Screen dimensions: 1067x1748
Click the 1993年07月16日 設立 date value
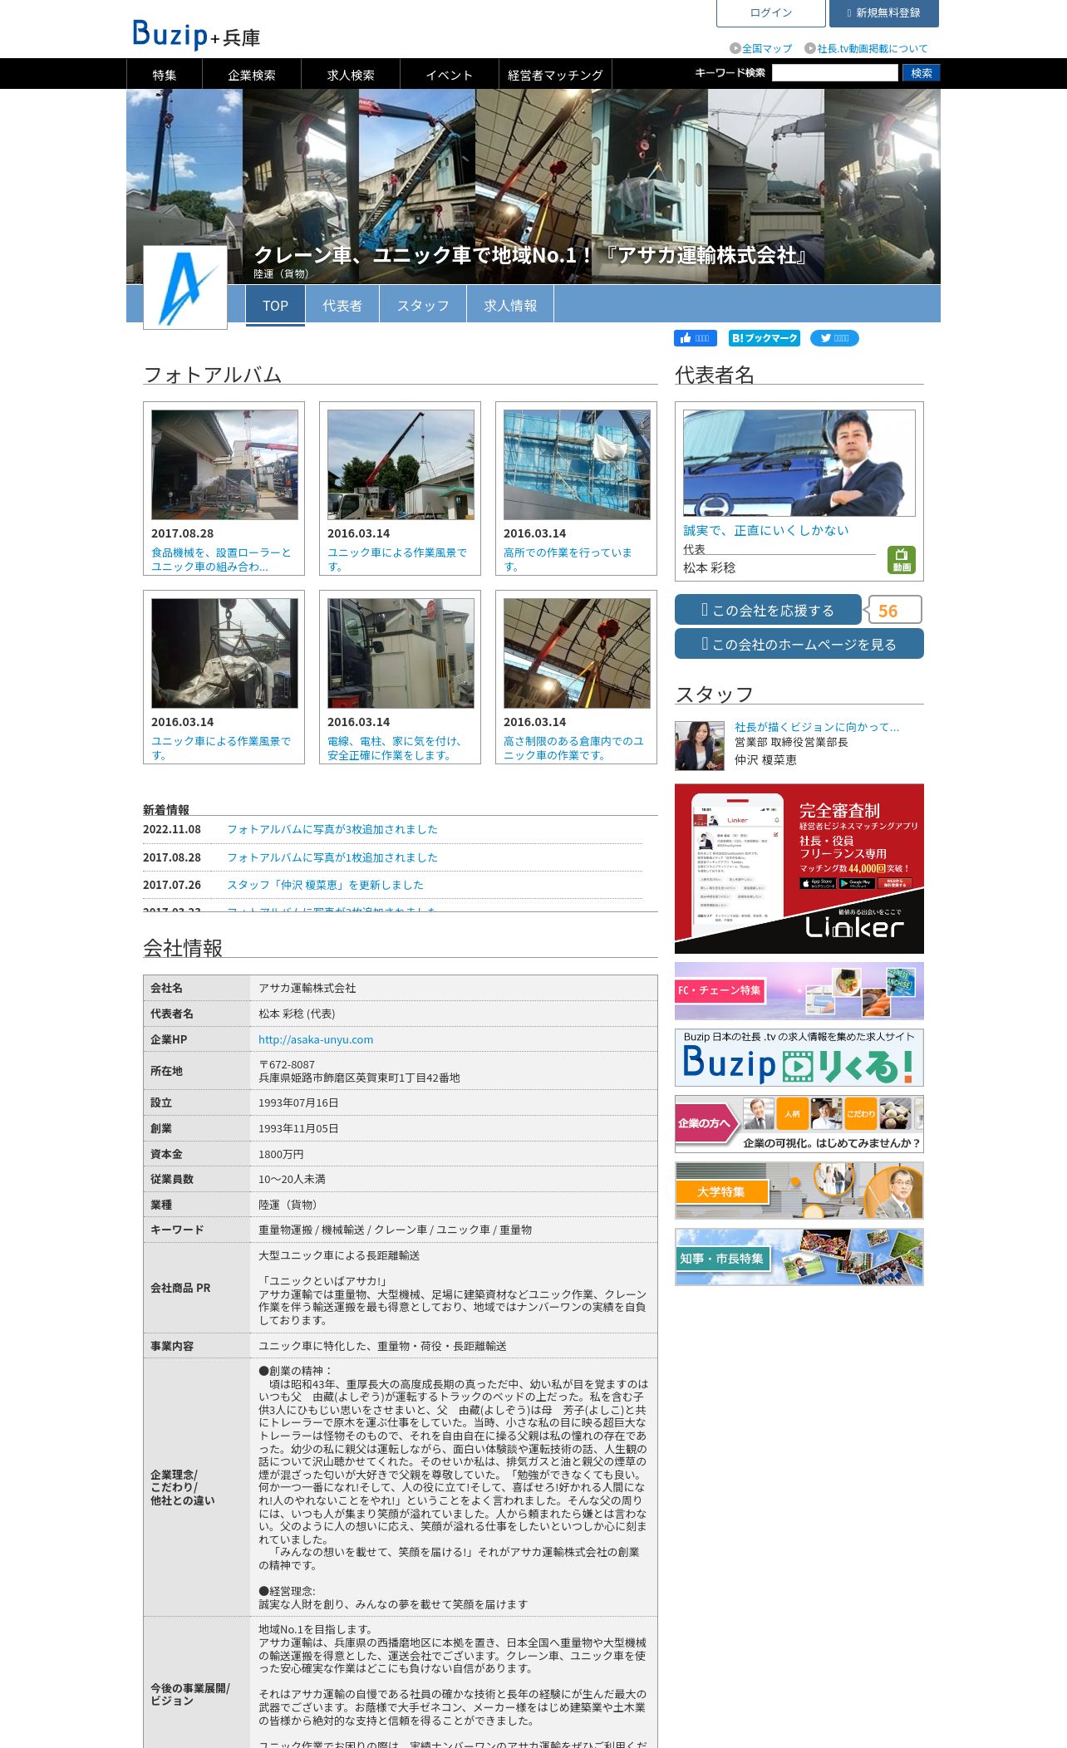[298, 1103]
